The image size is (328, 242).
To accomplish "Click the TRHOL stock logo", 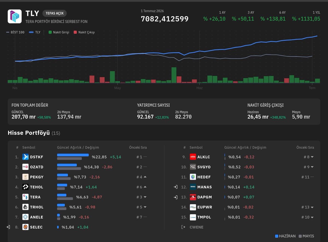I will (25, 207).
